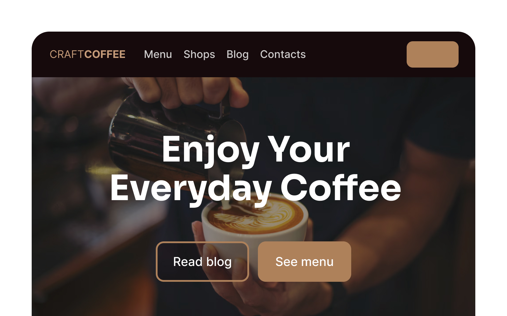Screen dimensions: 507x316
Task: Go to the Shops page
Action: pyautogui.click(x=199, y=54)
